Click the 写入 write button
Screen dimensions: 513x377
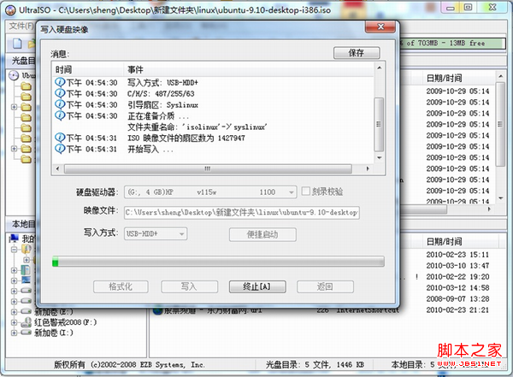[x=190, y=286]
